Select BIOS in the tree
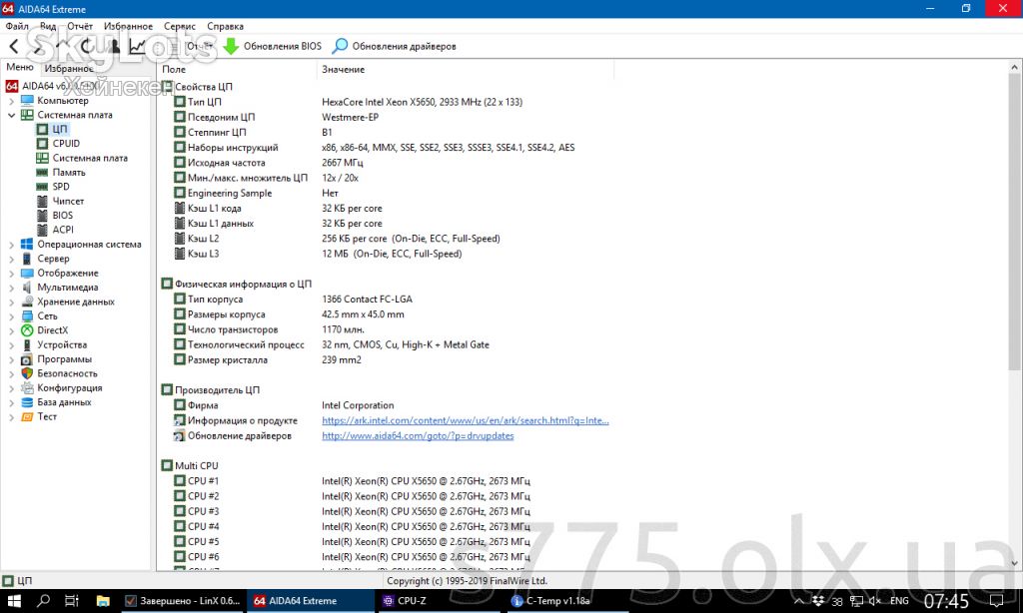The height and width of the screenshot is (613, 1023). click(x=63, y=216)
